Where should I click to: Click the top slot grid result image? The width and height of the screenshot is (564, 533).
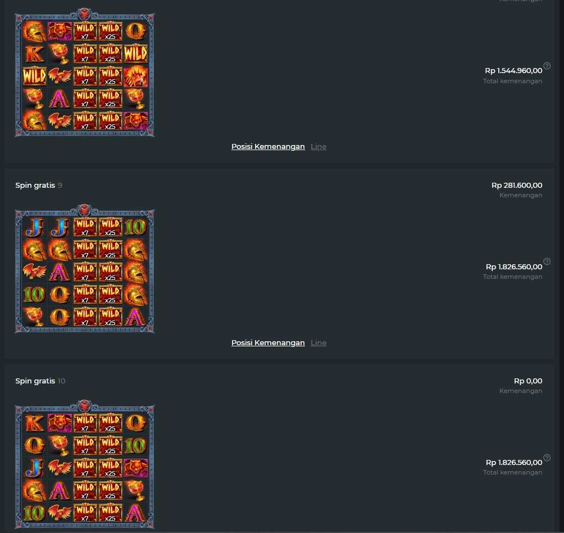(84, 73)
